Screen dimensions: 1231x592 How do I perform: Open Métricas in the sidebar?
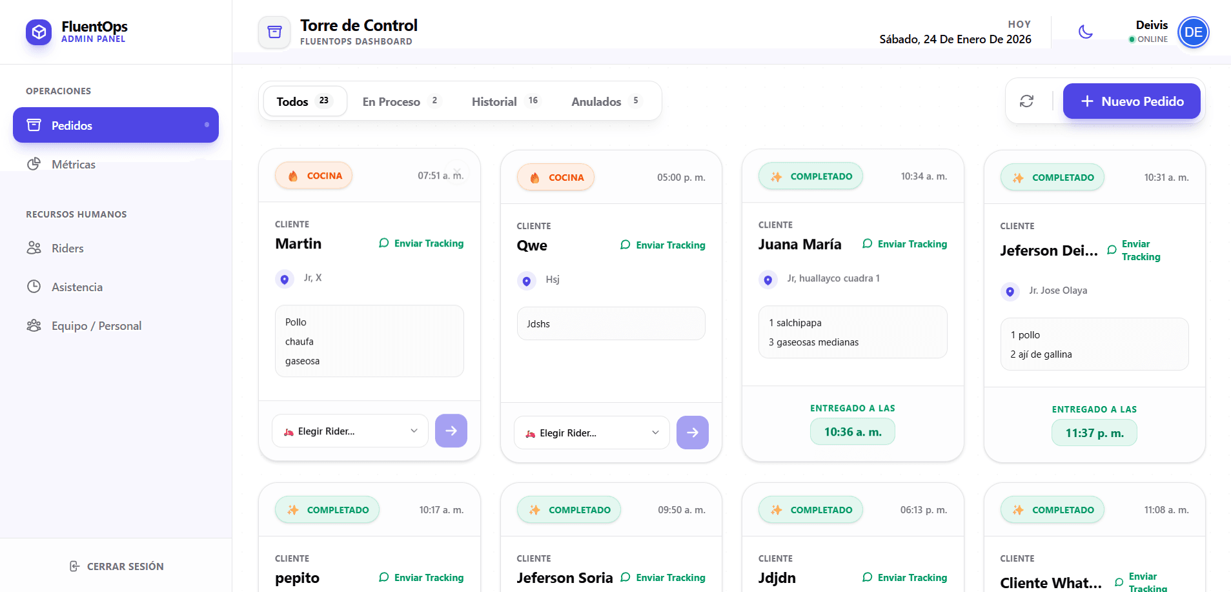coord(73,165)
